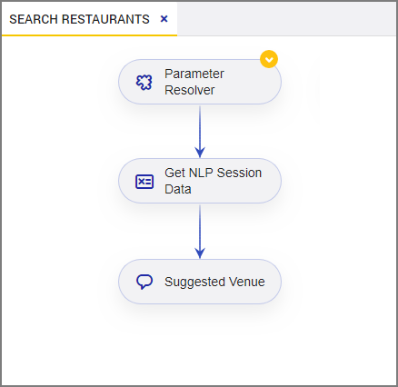Select the Get NLP Session Data node text

point(213,181)
